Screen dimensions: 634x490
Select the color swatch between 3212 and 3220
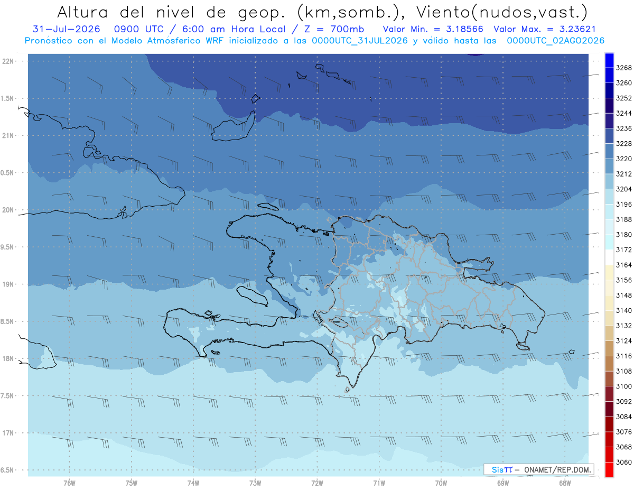point(609,167)
